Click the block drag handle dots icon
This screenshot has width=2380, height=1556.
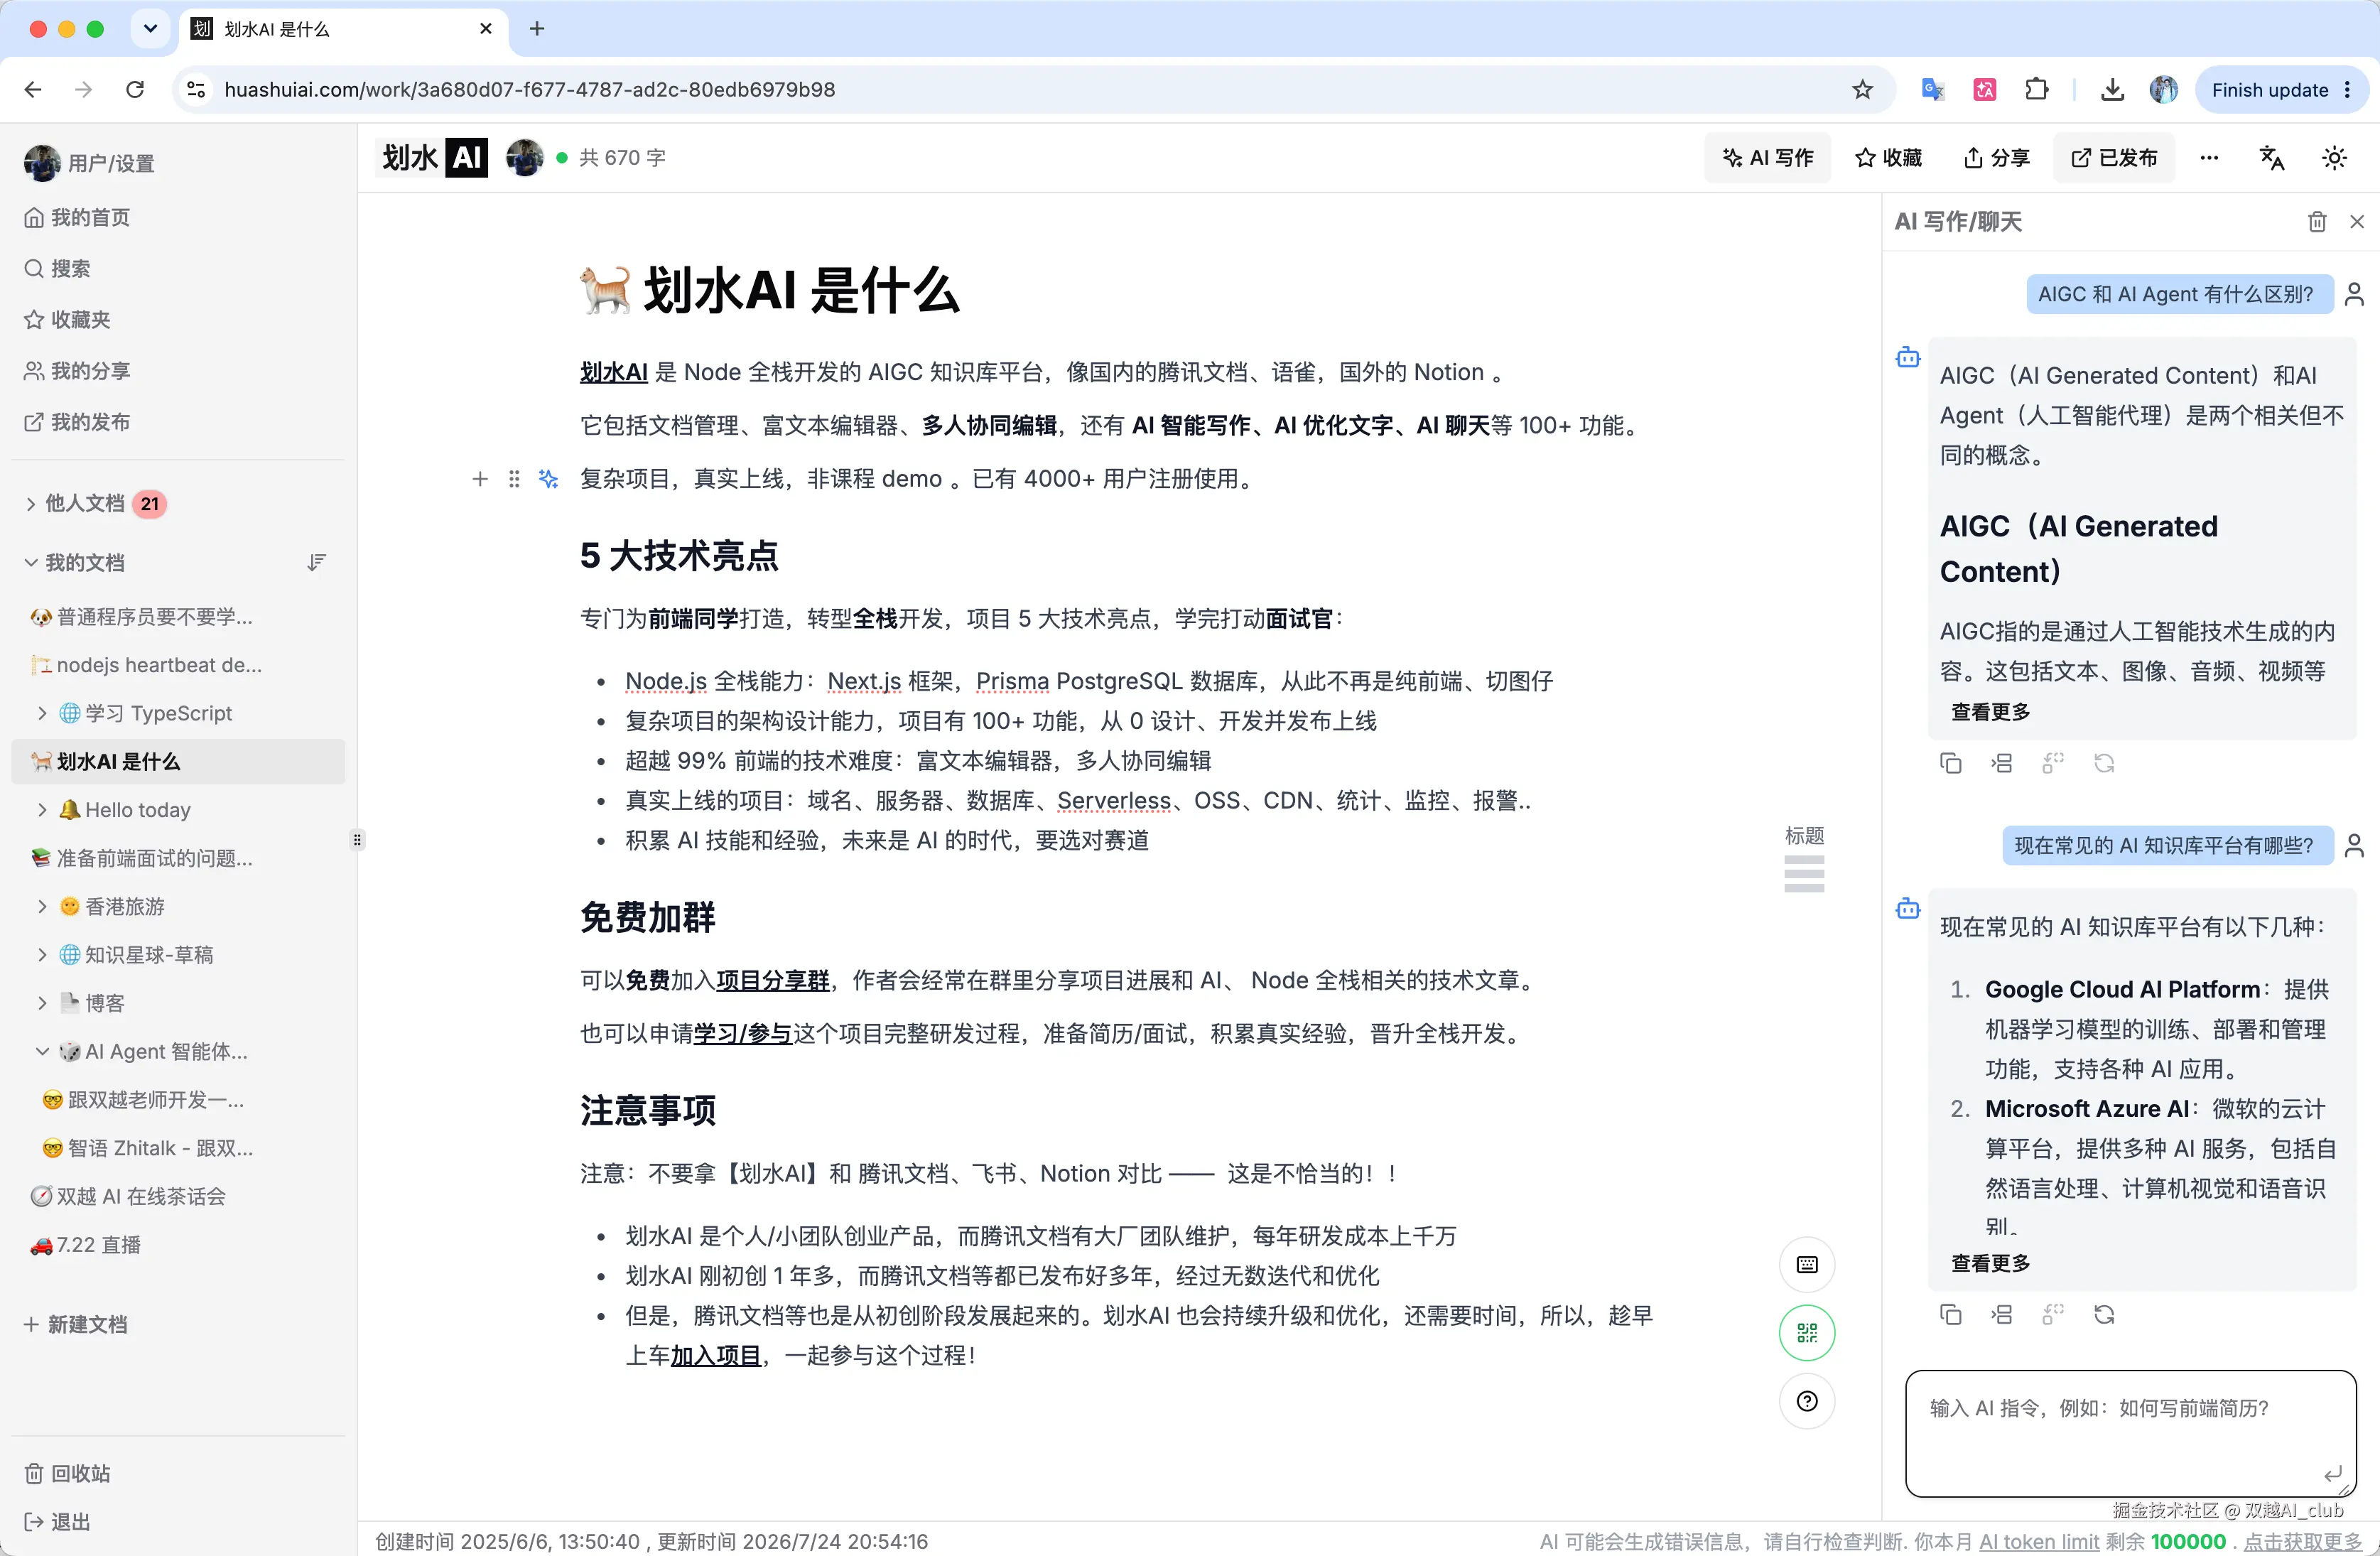pyautogui.click(x=514, y=479)
